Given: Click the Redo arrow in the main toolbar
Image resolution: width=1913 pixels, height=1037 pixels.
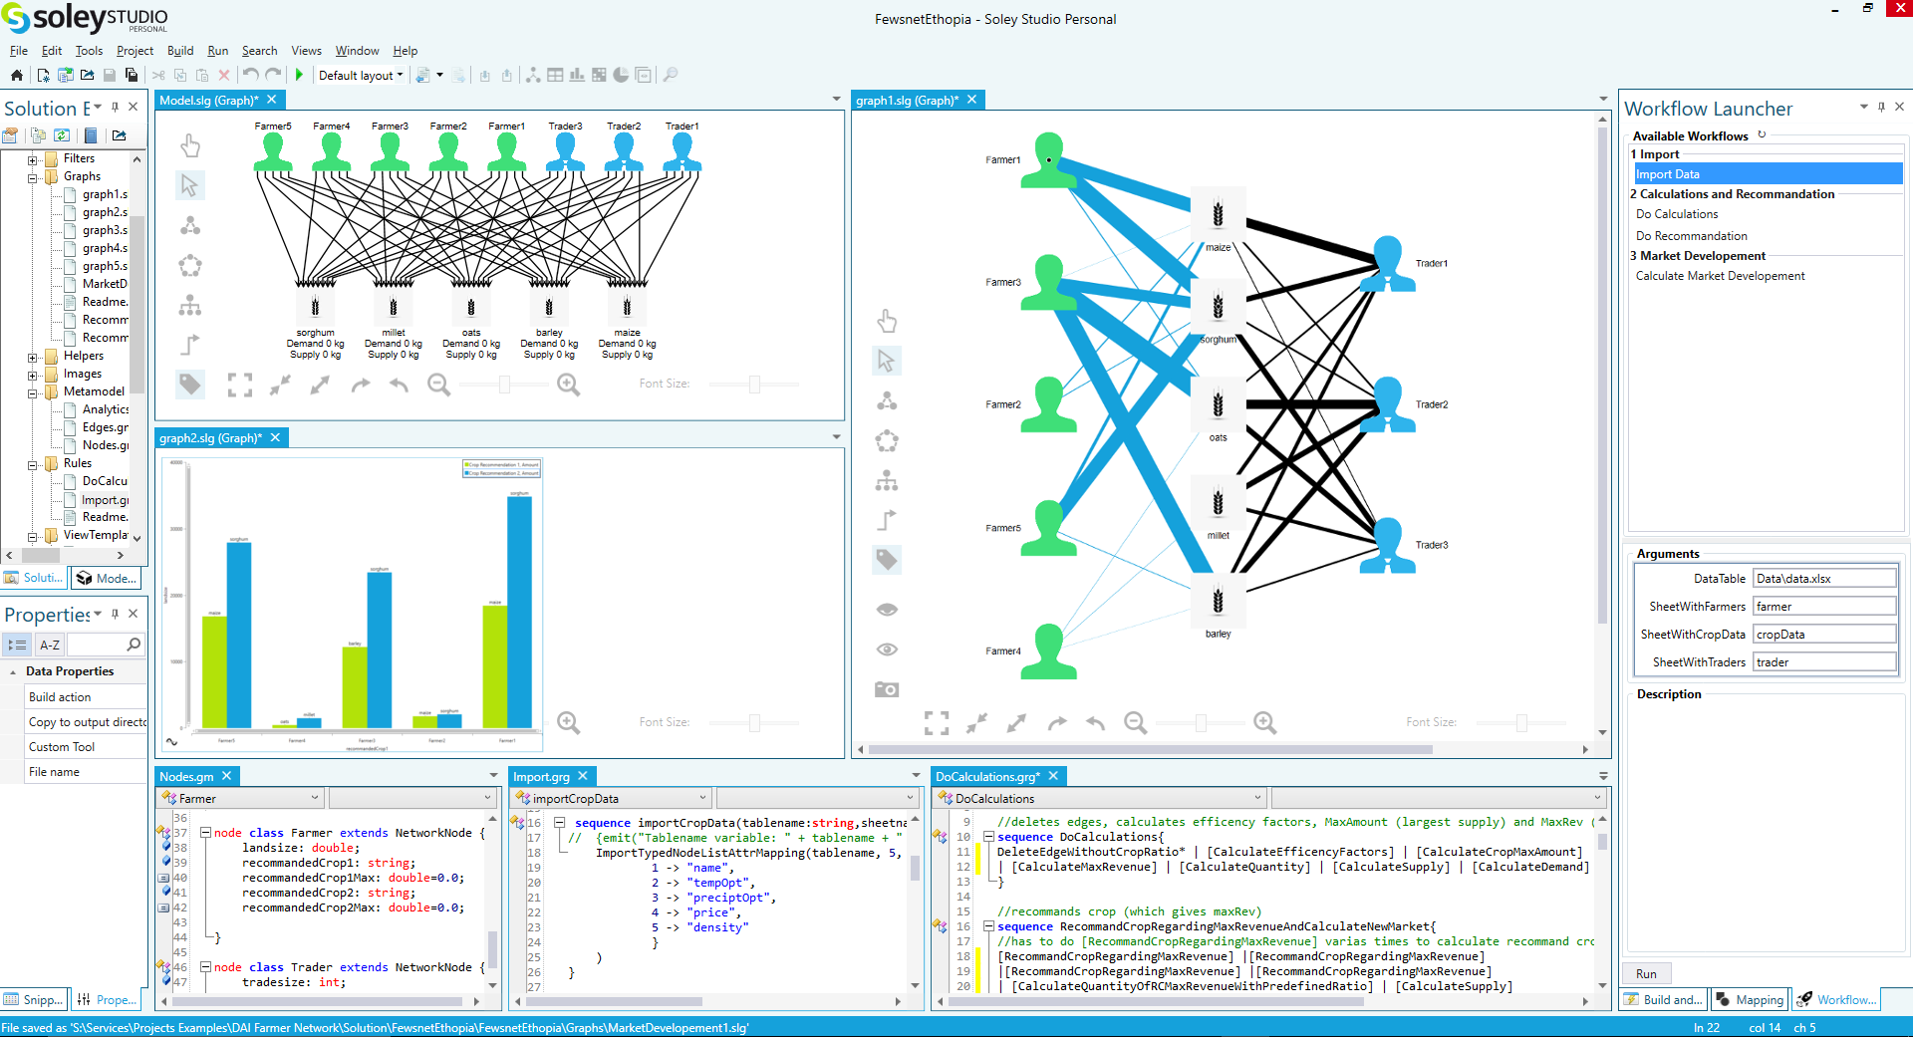Looking at the screenshot, I should [x=273, y=75].
